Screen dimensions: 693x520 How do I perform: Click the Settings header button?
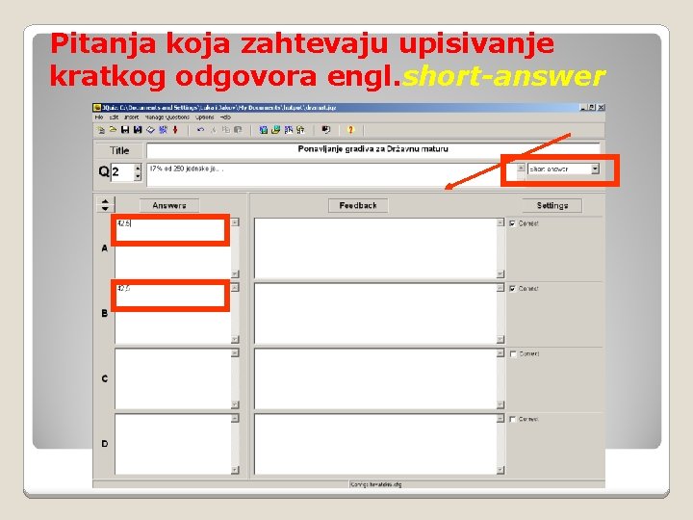coord(552,206)
